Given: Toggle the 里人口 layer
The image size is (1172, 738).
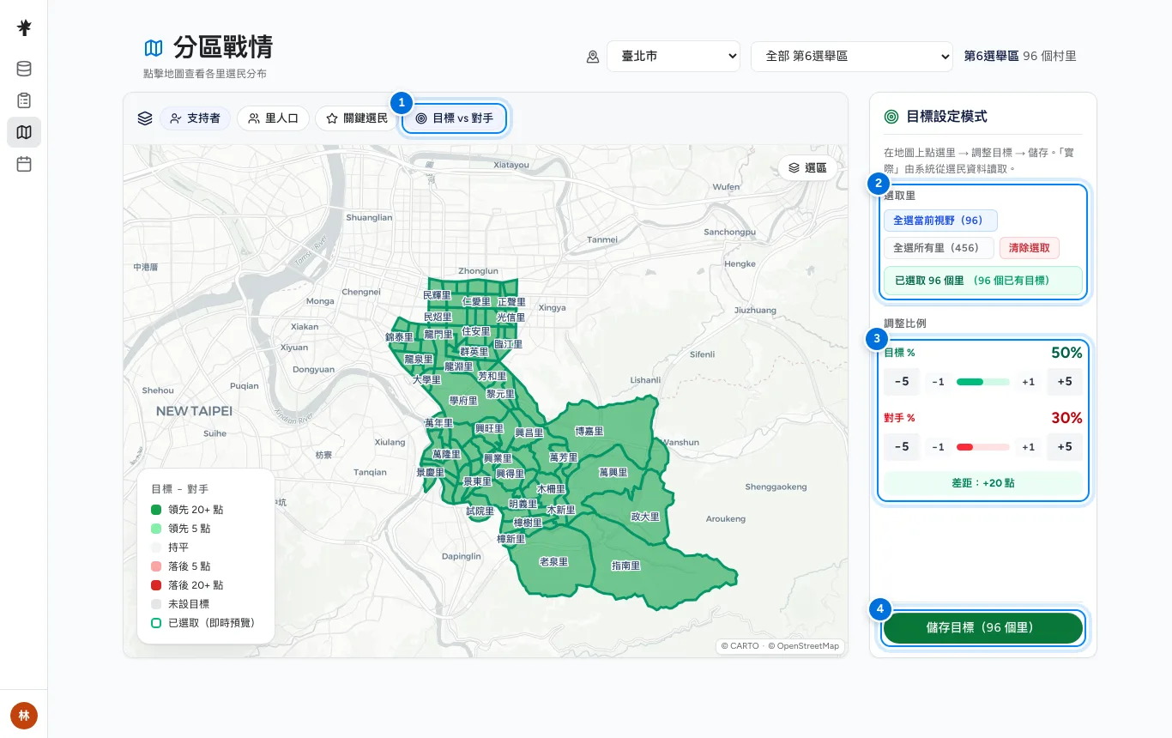Looking at the screenshot, I should pyautogui.click(x=273, y=118).
